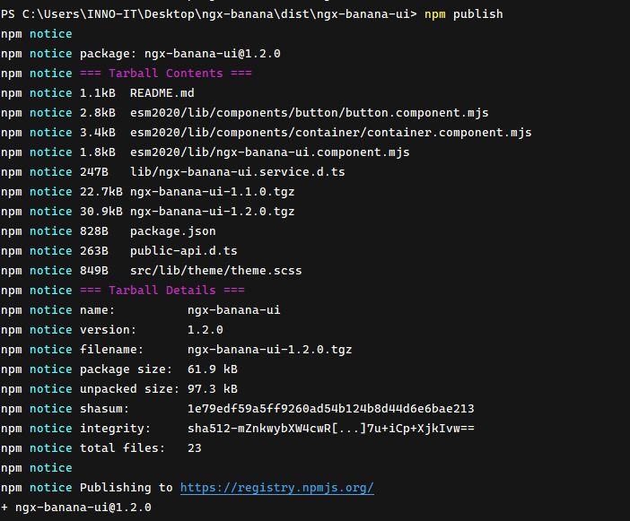This screenshot has width=630, height=521.
Task: Click the container.component.mjs file entry
Action: [330, 133]
